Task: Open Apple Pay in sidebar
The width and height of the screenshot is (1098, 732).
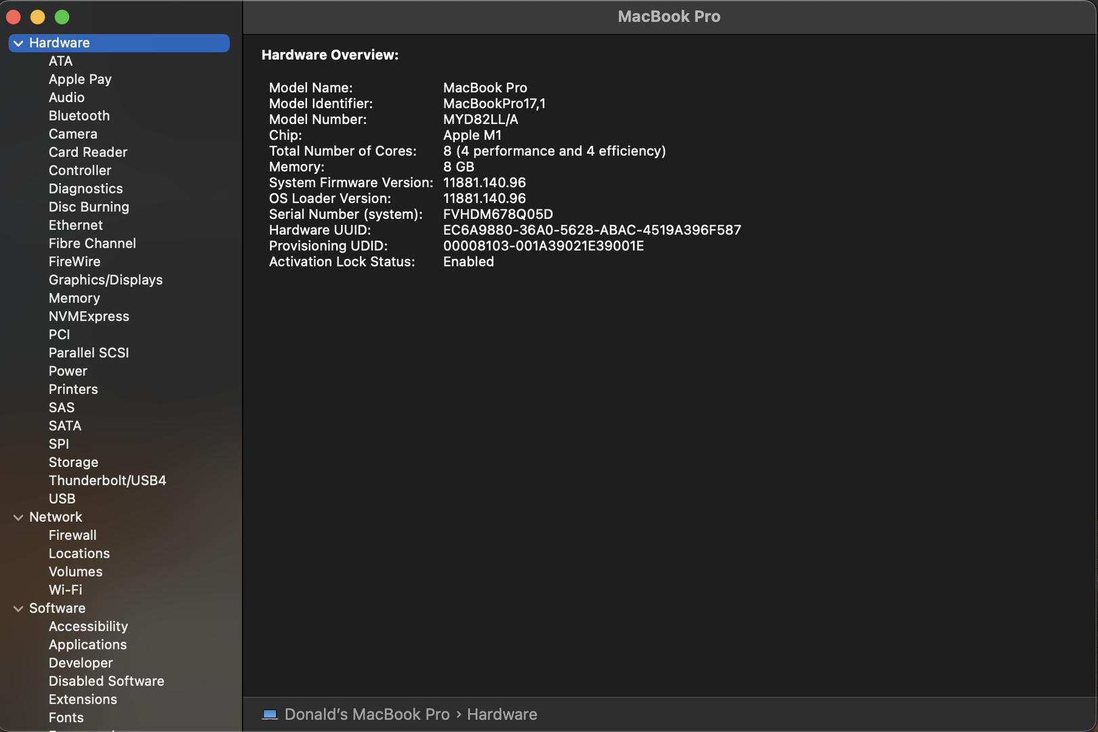Action: (80, 79)
